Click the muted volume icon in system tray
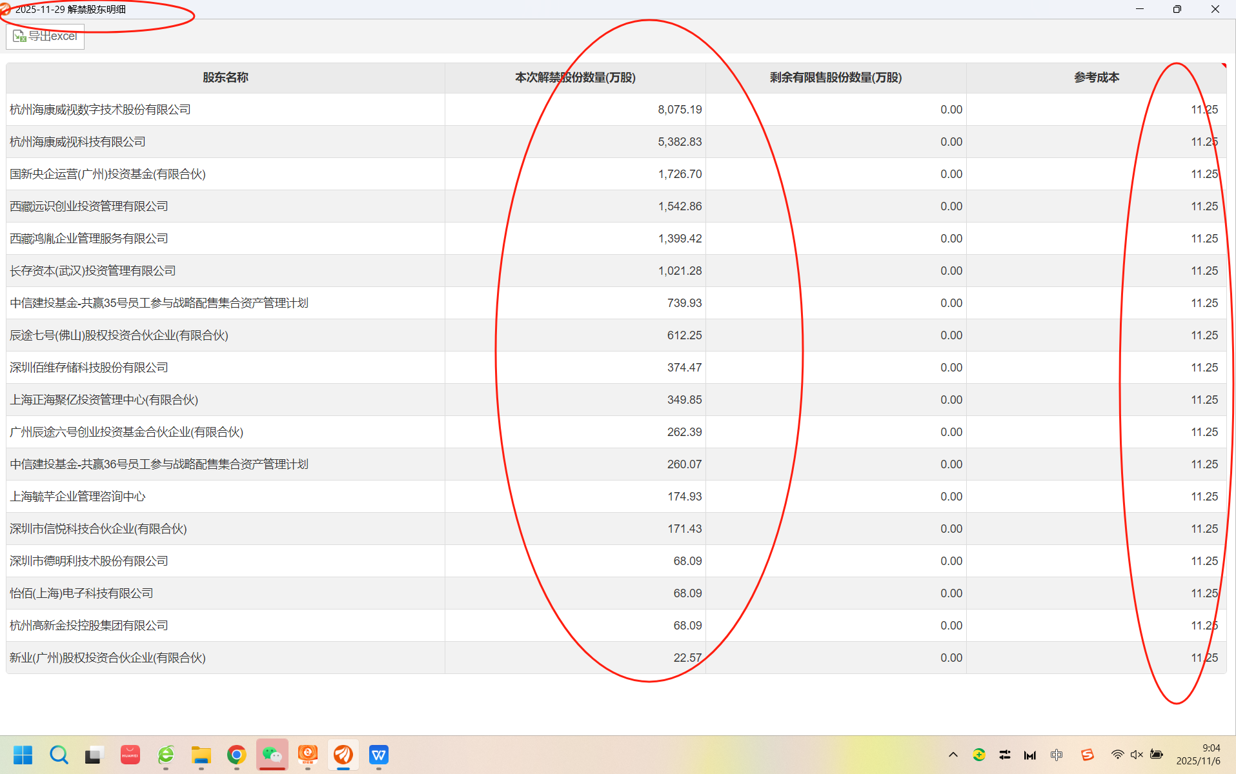Viewport: 1236px width, 774px height. (1137, 755)
